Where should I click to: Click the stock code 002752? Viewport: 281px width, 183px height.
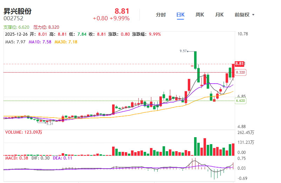(x=13, y=18)
